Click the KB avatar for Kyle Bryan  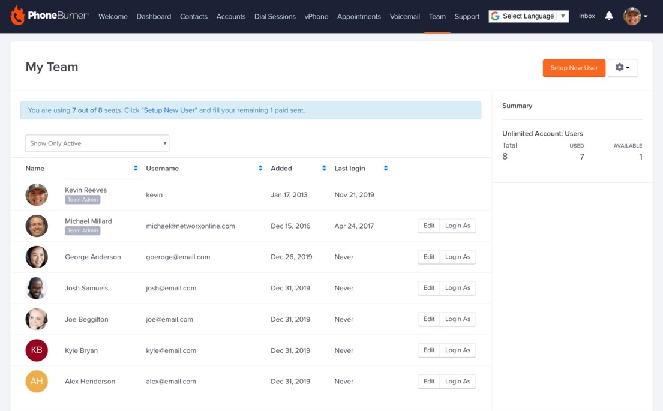point(37,350)
